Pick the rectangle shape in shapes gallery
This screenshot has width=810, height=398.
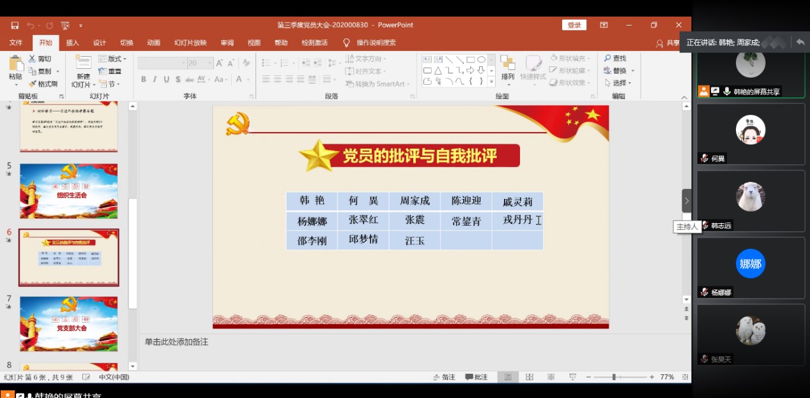470,59
